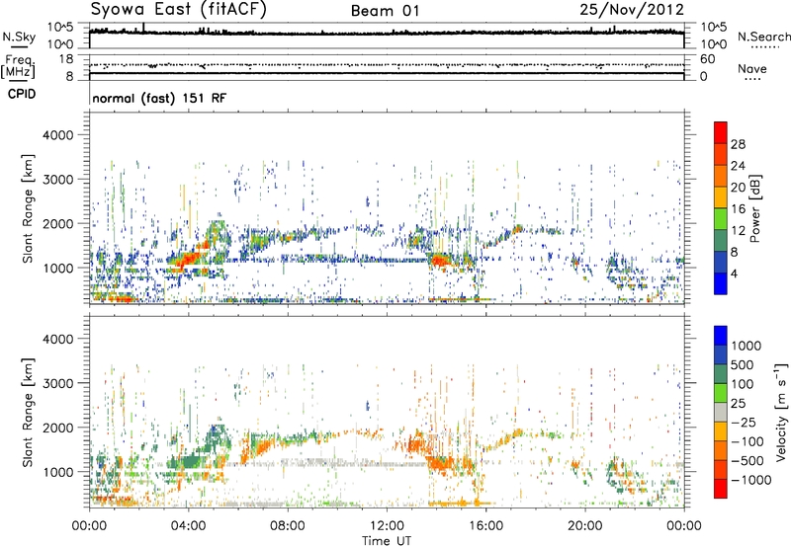Click the 'Time UT' axis label
The image size is (791, 547).
387,540
